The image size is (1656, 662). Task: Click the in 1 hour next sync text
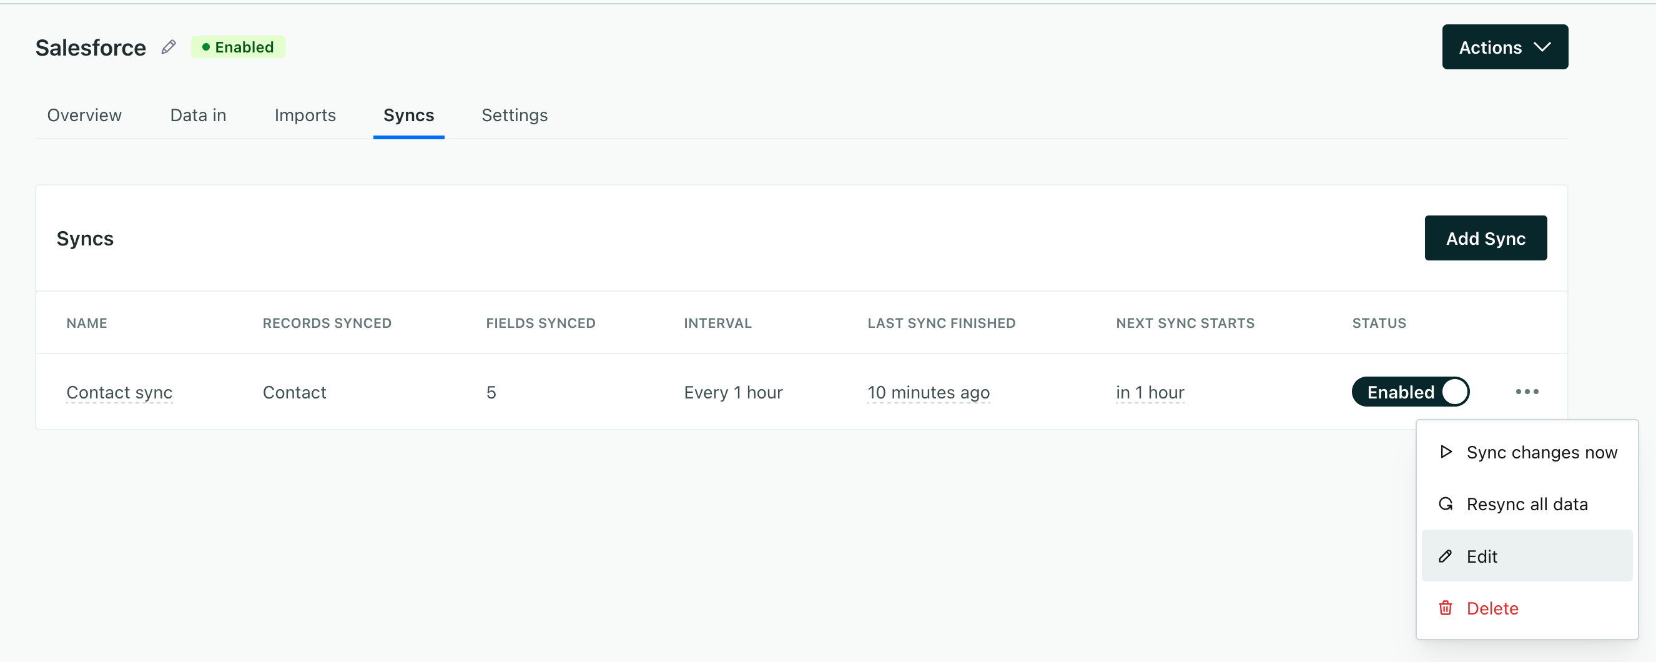point(1150,392)
